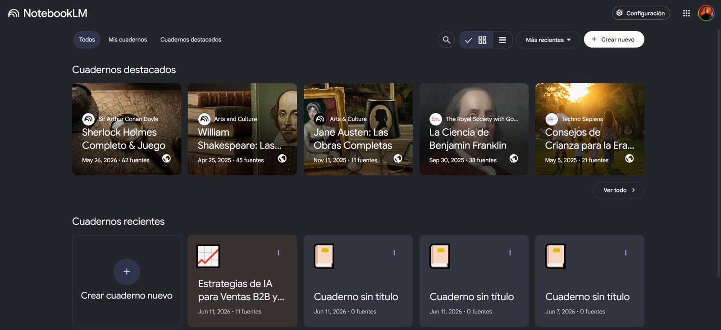Click the Sep 30, 2025 · 38 fuentes text
The image size is (721, 330).
[463, 160]
